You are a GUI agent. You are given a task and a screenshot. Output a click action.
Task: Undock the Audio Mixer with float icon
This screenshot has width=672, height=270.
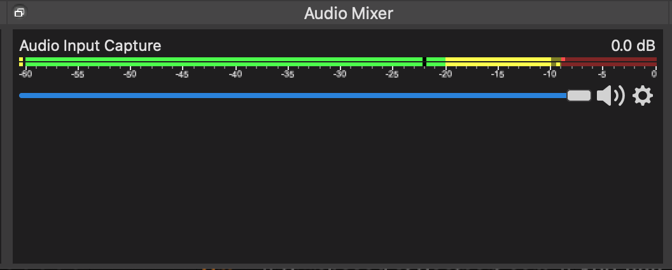click(x=19, y=12)
